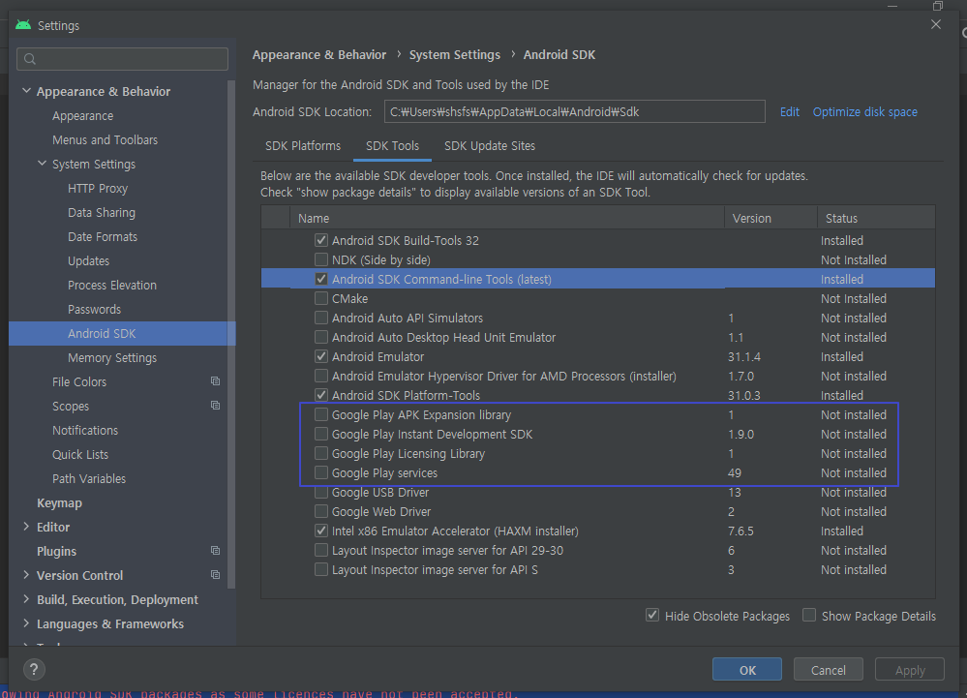
Task: Click the Apply button
Action: pyautogui.click(x=910, y=670)
